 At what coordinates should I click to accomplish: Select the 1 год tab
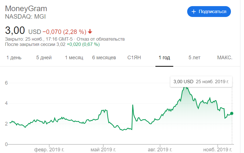tap(164, 58)
